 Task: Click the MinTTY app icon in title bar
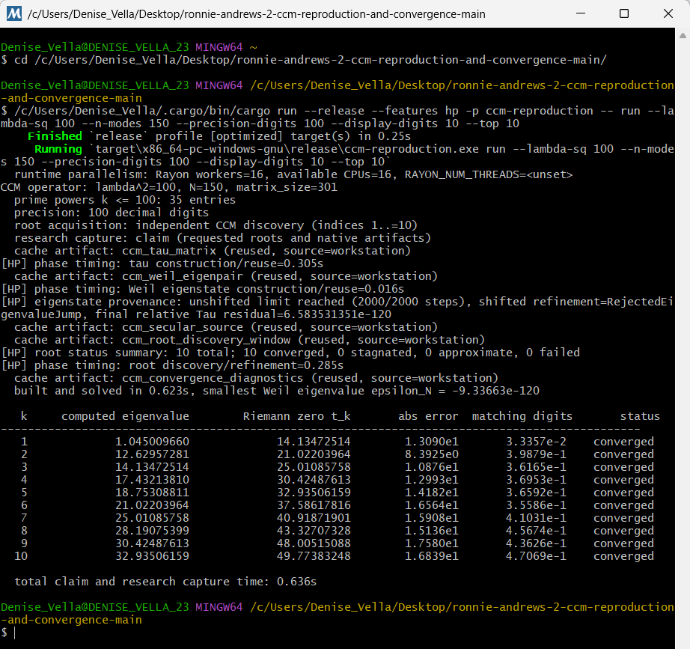coord(14,13)
